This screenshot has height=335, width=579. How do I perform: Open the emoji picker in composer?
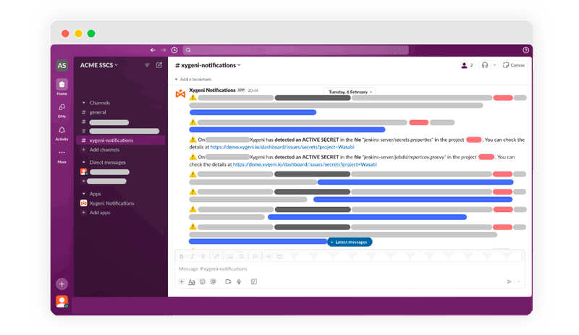pos(203,281)
